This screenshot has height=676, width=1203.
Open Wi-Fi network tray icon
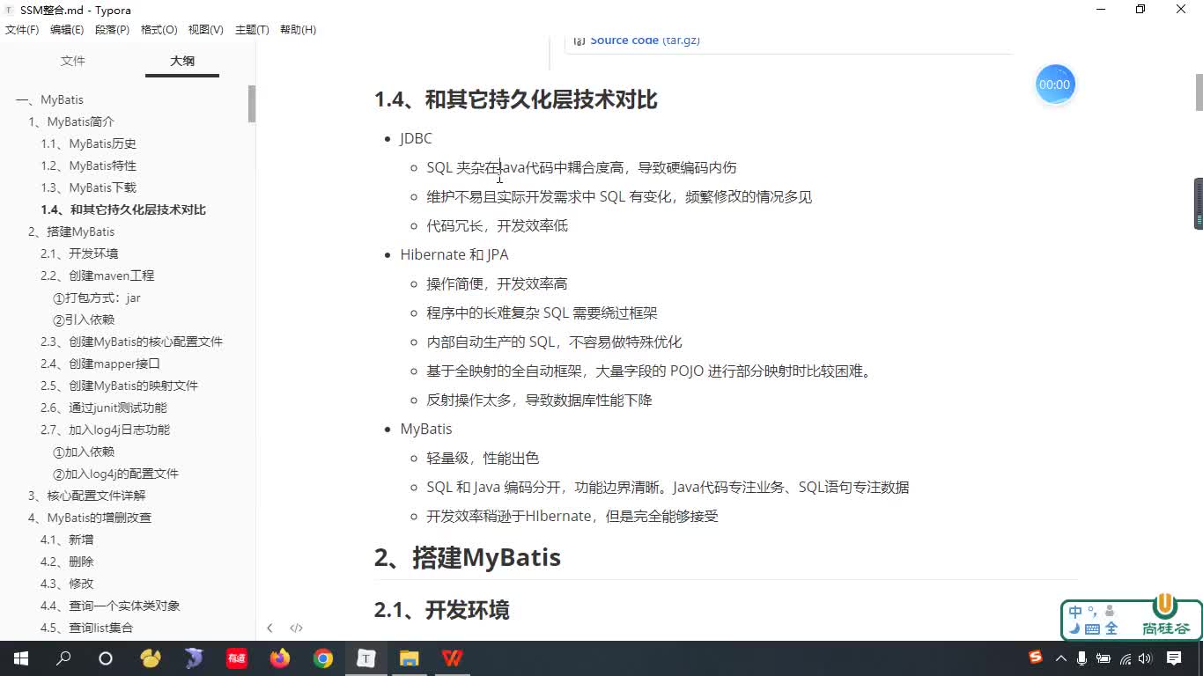pyautogui.click(x=1126, y=658)
